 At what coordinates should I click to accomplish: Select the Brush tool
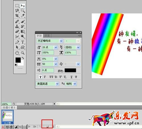tap(23, 21)
